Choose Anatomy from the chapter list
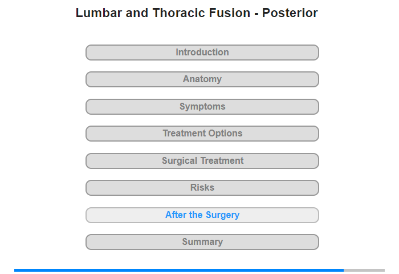Screen dimensions: 399x274 click(202, 79)
